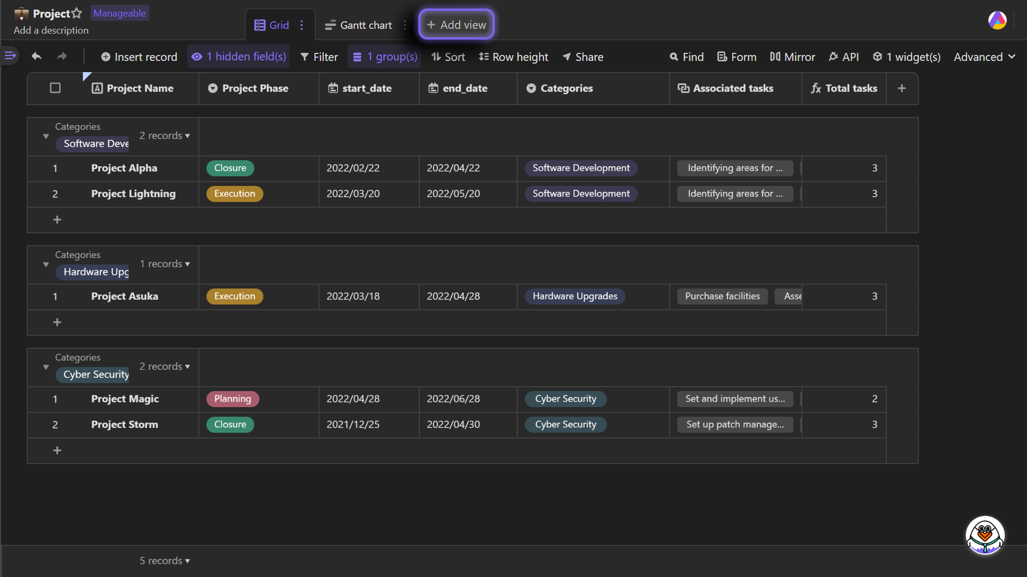Click the Associated tasks column header

pos(735,88)
